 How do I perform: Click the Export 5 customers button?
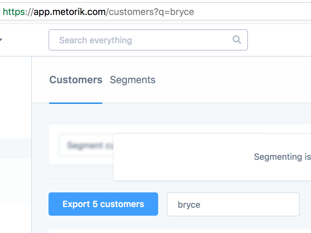103,204
